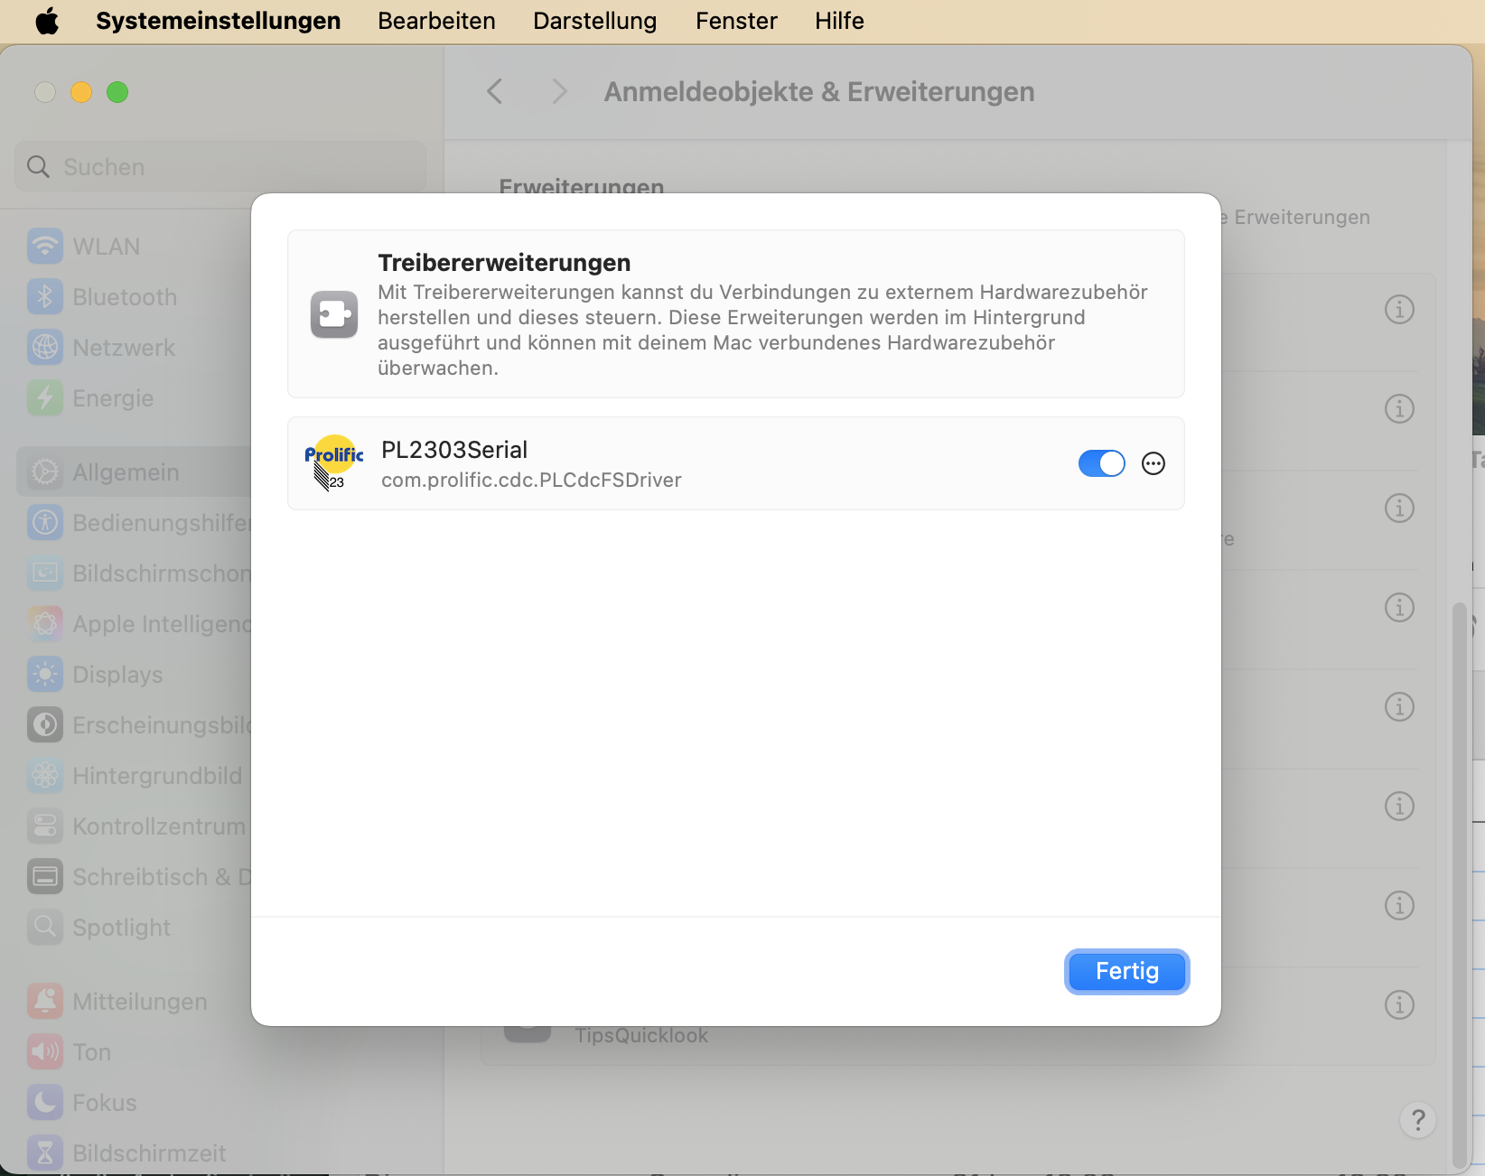Select Energie in the sidebar
The width and height of the screenshot is (1485, 1176).
click(x=135, y=397)
